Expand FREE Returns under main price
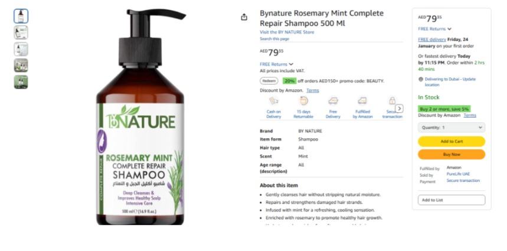This screenshot has height=251, width=507. tap(276, 64)
